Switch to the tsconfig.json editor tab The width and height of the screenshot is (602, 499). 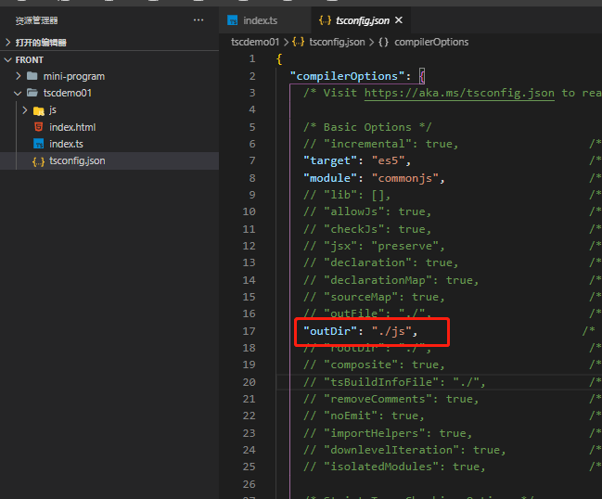click(x=363, y=20)
